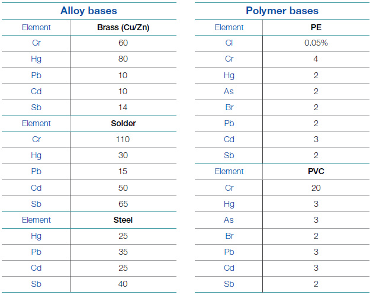Click the Steel Pb value 35
Image resolution: width=376 pixels, height=295 pixels.
tap(123, 252)
